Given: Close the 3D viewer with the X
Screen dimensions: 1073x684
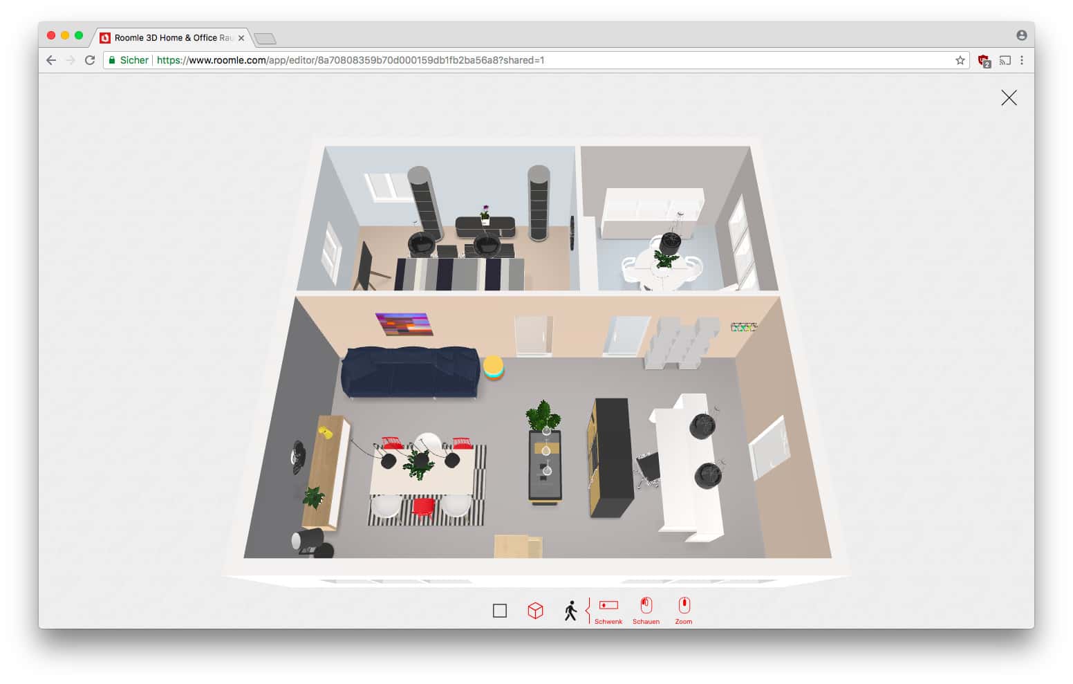Looking at the screenshot, I should tap(1009, 98).
